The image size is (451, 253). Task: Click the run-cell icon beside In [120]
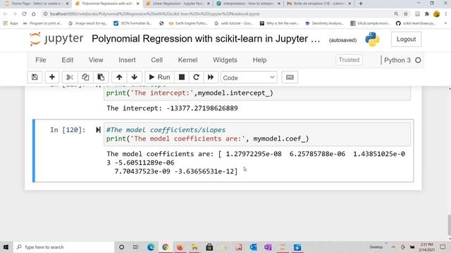98,130
